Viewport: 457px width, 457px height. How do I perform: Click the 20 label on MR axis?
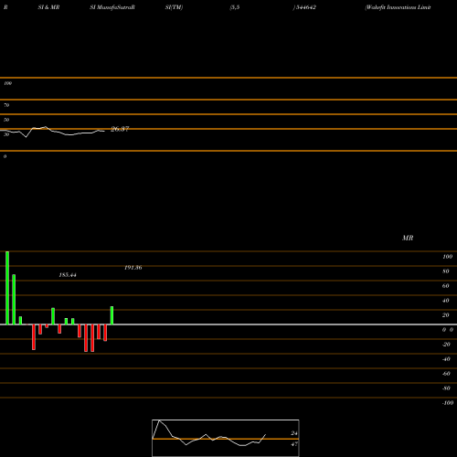click(446, 315)
